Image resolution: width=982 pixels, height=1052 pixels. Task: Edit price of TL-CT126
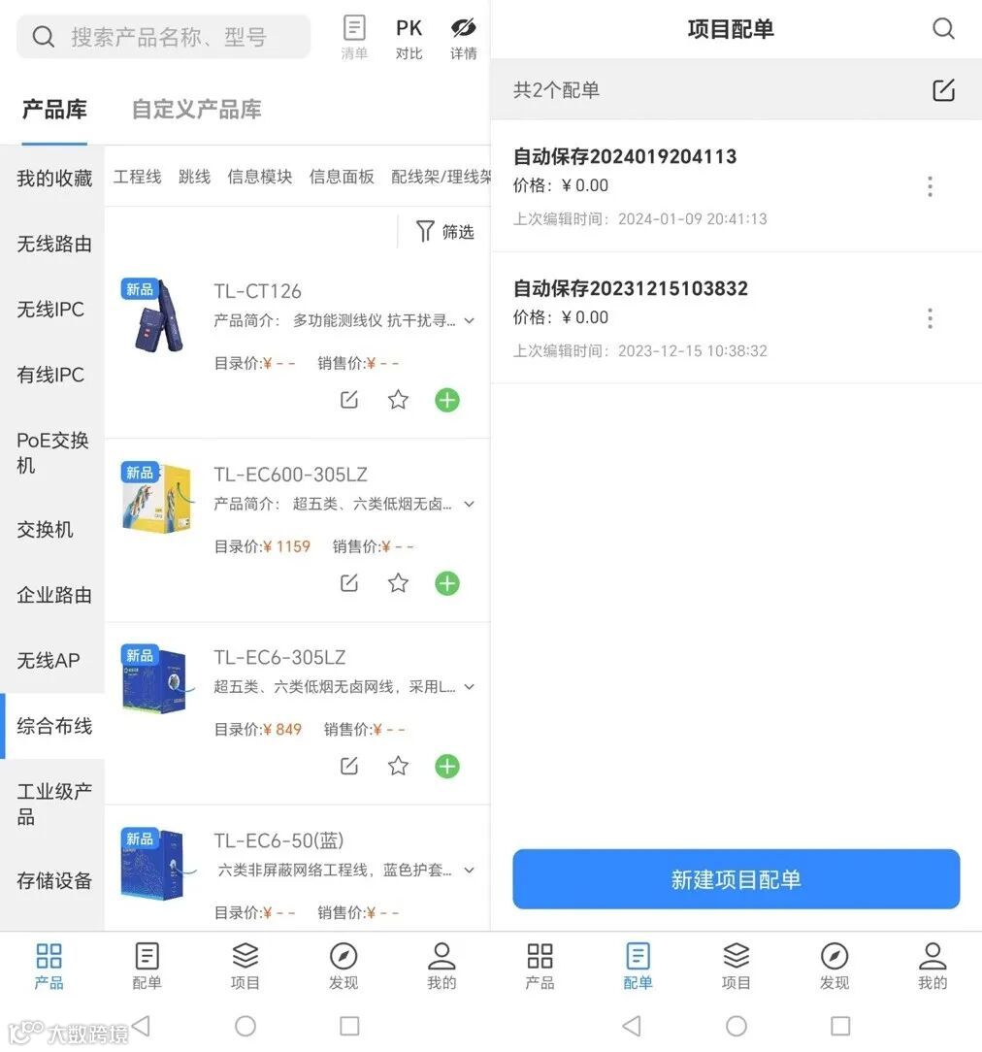(x=348, y=400)
